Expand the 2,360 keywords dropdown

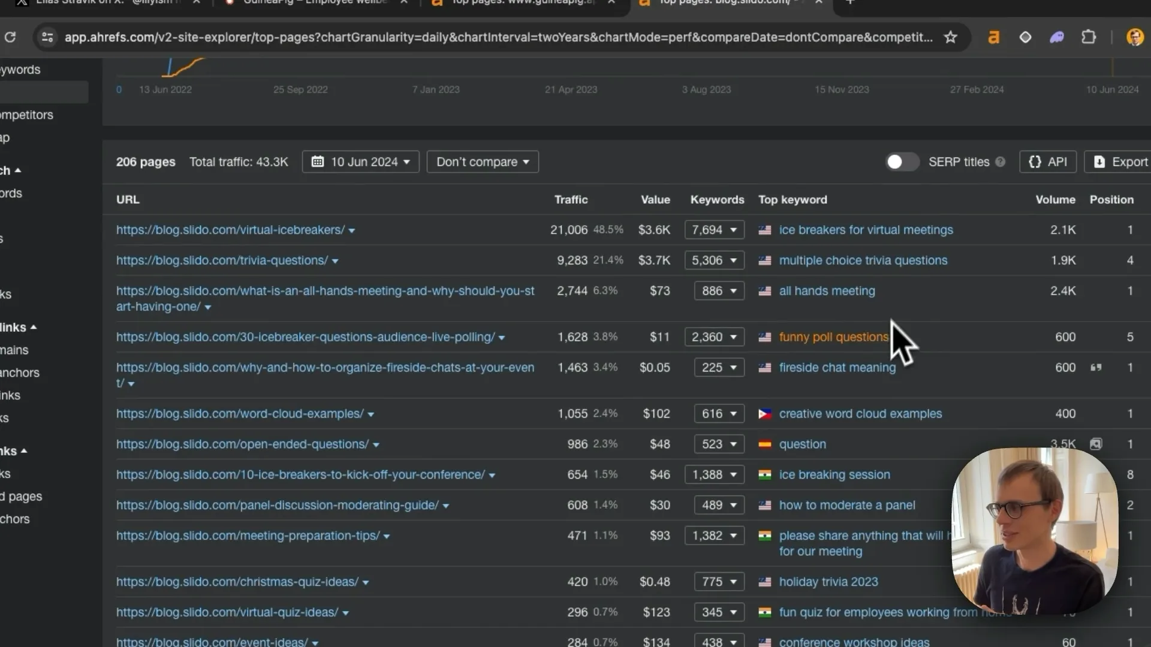pos(714,337)
